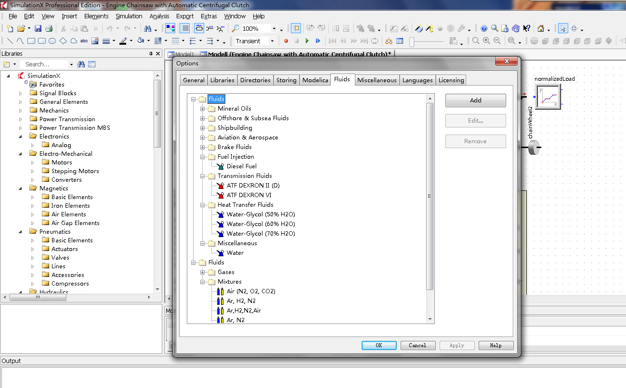
Task: Open the 100% zoom level dropdown
Action: (x=274, y=29)
